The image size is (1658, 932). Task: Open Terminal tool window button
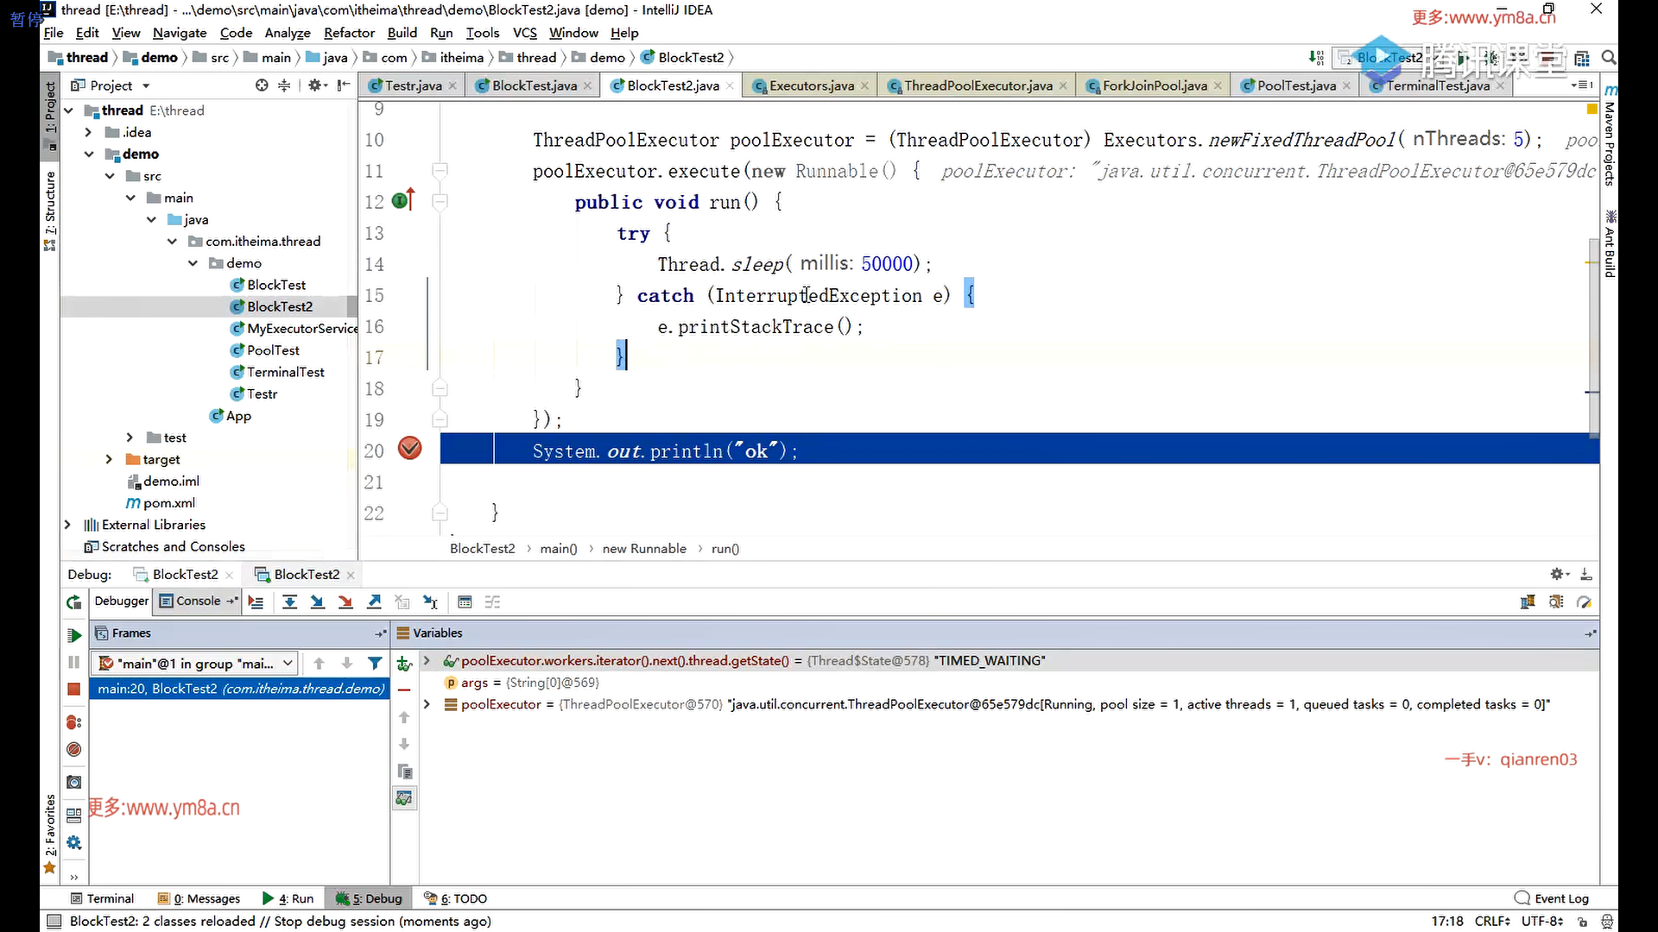[102, 898]
